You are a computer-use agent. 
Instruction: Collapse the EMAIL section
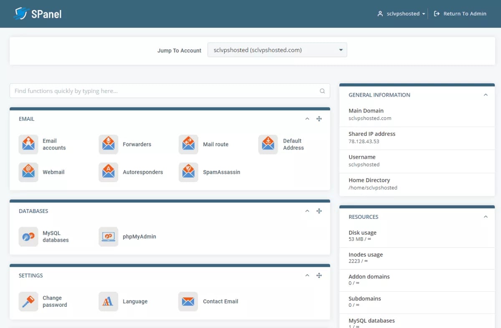pos(307,119)
